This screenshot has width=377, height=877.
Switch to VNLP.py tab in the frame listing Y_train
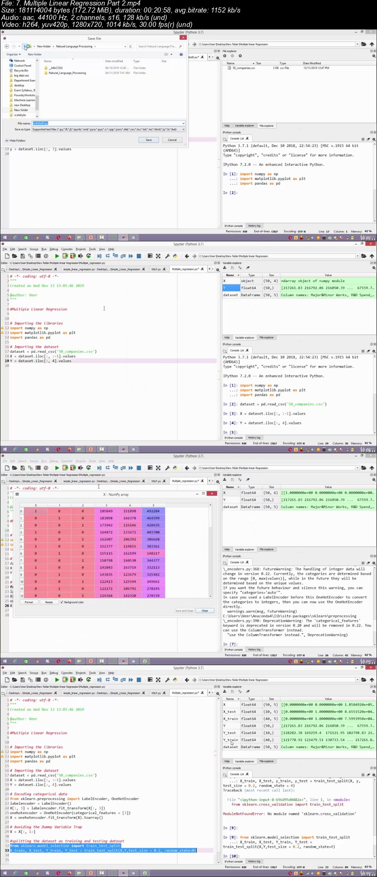click(156, 693)
